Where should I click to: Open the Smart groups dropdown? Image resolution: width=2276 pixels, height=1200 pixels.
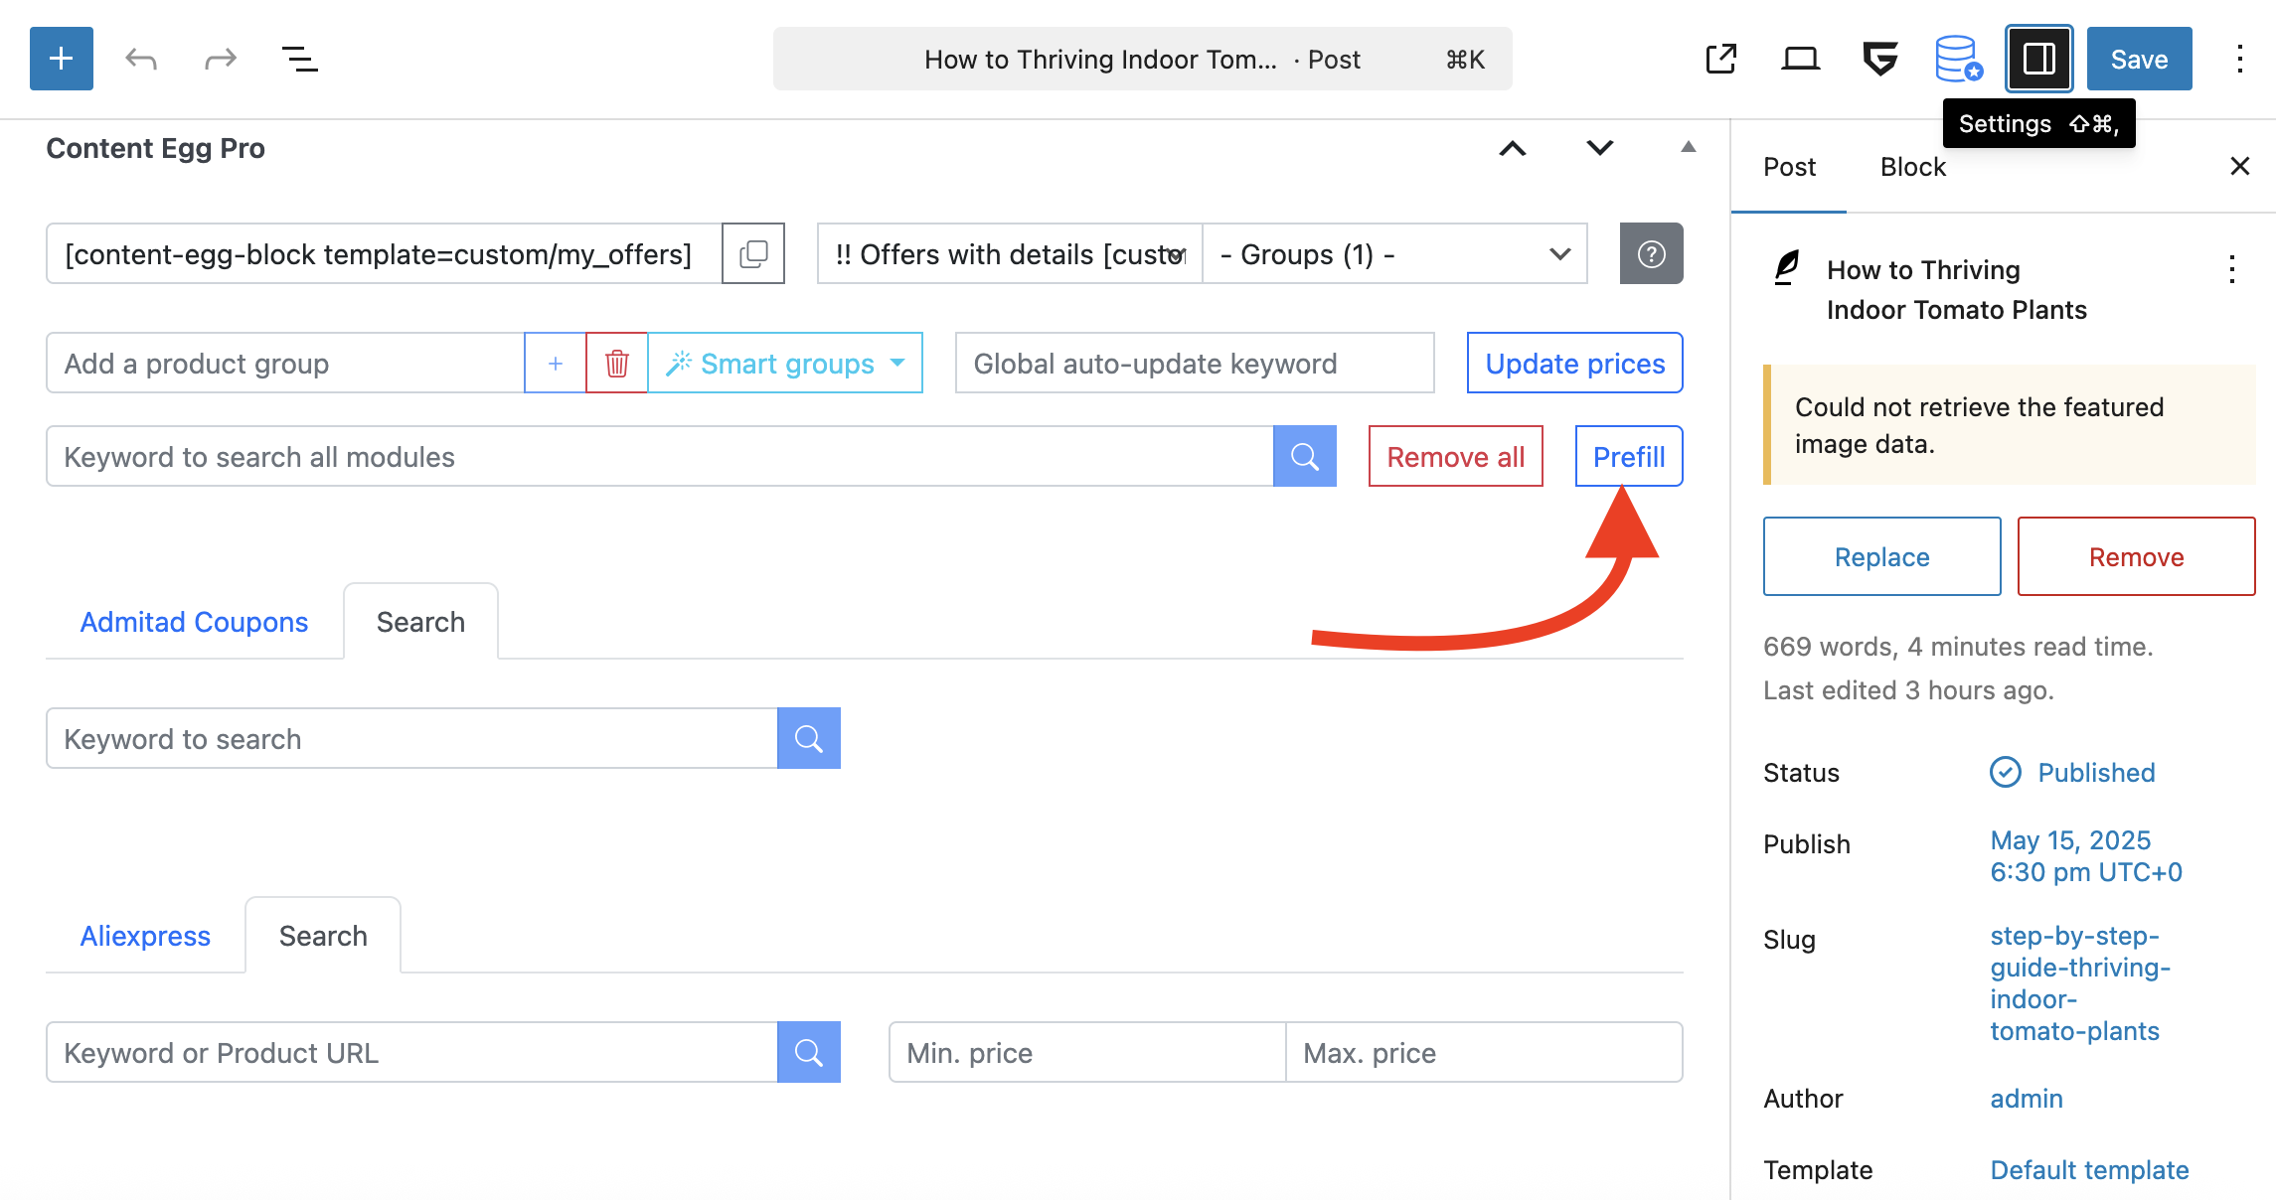785,364
